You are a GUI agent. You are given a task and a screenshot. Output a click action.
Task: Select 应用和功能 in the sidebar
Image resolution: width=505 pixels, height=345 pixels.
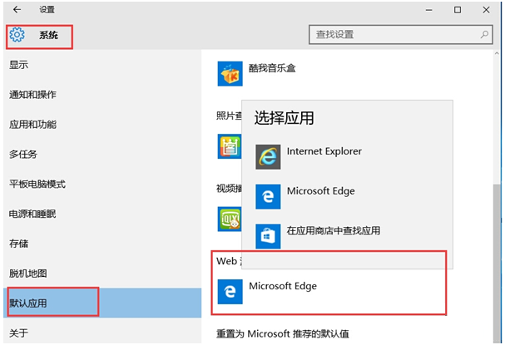[x=33, y=125]
